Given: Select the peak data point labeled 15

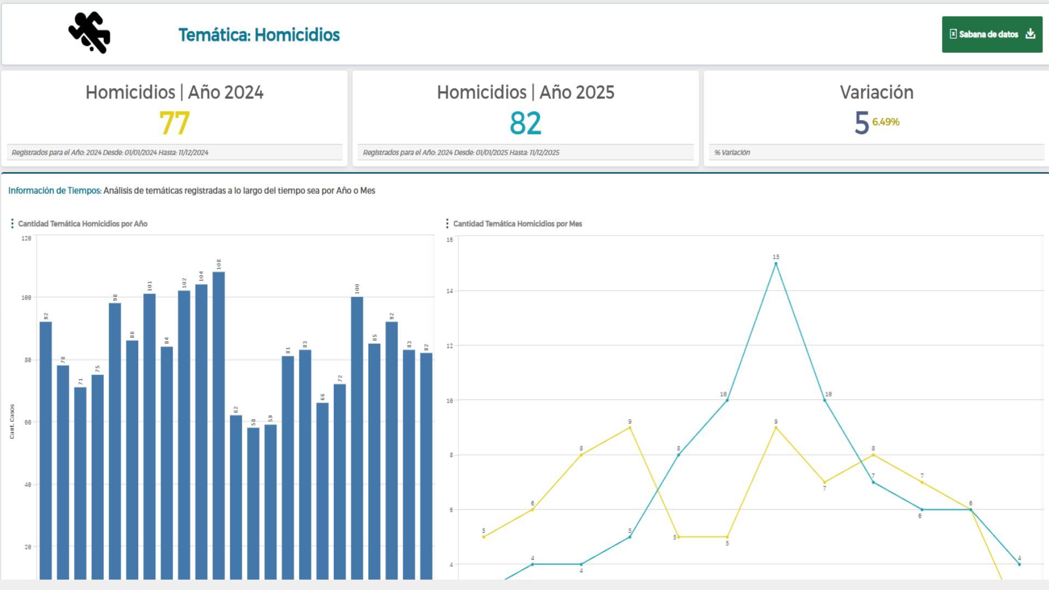Looking at the screenshot, I should 776,263.
